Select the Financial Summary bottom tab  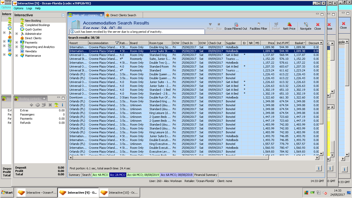(206, 175)
